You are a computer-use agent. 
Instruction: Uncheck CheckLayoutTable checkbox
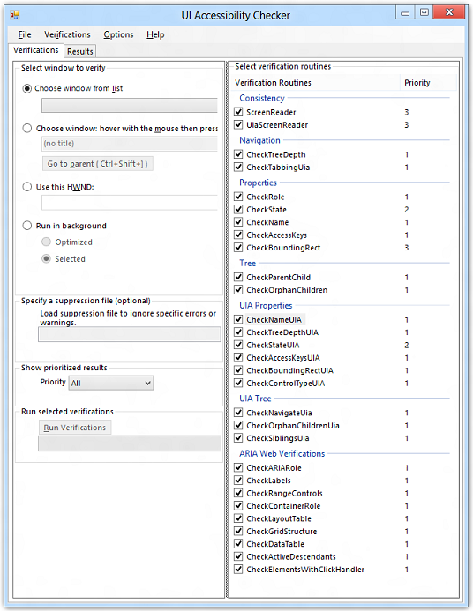(238, 518)
